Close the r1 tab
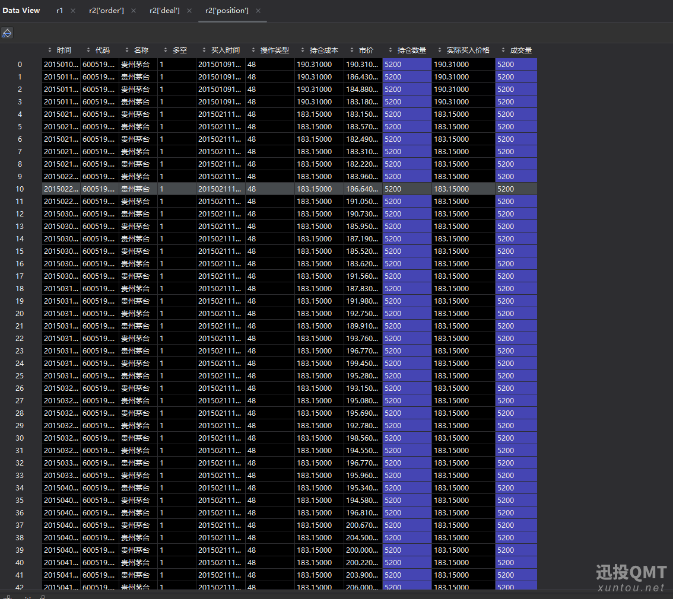 click(x=73, y=11)
